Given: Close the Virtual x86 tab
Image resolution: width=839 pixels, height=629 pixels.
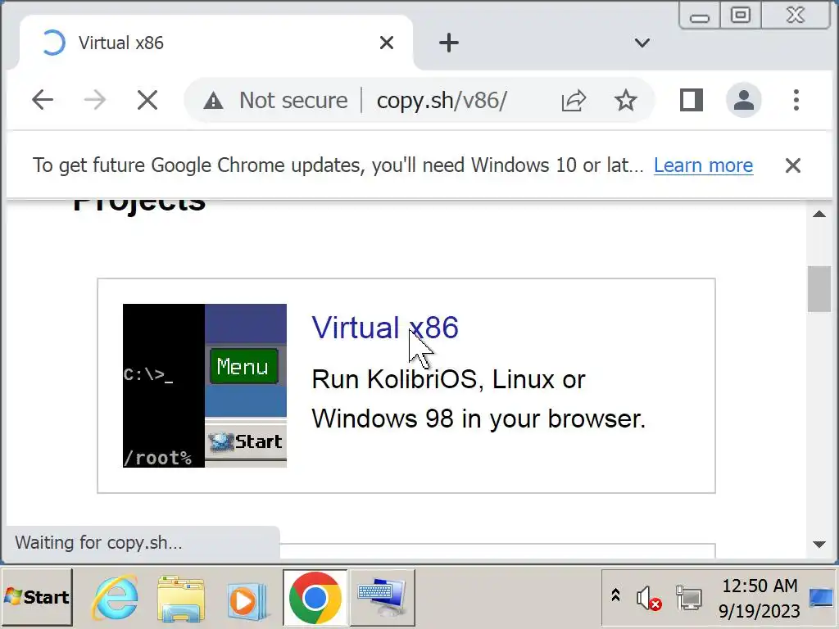Looking at the screenshot, I should [387, 43].
